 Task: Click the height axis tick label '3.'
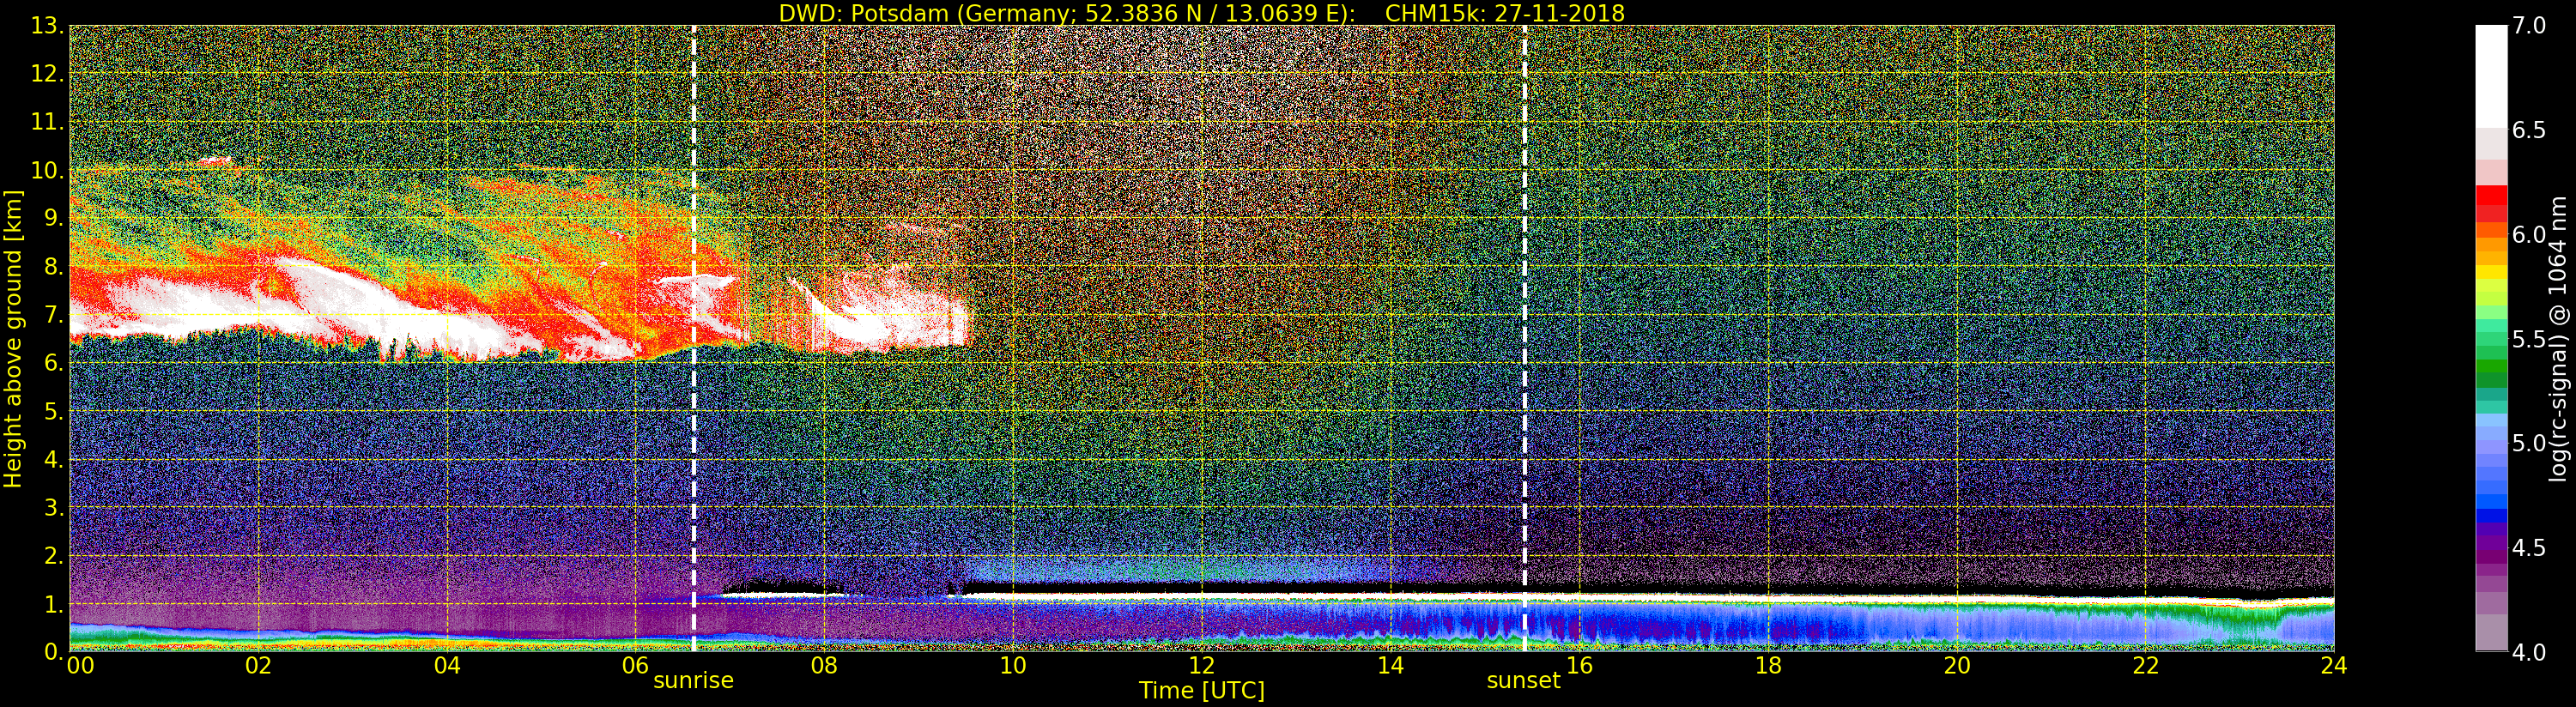pyautogui.click(x=53, y=507)
